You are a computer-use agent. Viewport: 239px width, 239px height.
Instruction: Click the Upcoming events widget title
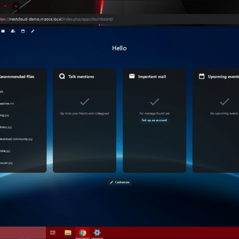point(223,77)
